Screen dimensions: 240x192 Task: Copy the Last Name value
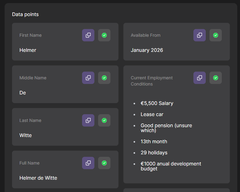tap(88, 120)
